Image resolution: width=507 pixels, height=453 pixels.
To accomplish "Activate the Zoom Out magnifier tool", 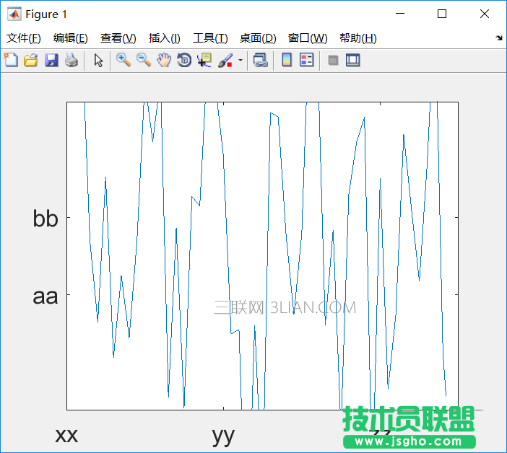I will coord(144,60).
